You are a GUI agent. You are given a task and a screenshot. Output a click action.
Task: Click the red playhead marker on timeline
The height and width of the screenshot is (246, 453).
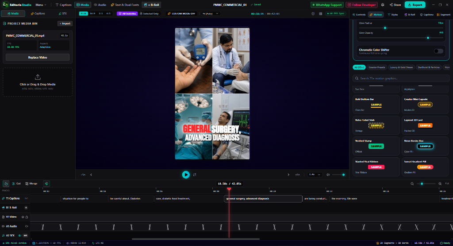click(229, 189)
